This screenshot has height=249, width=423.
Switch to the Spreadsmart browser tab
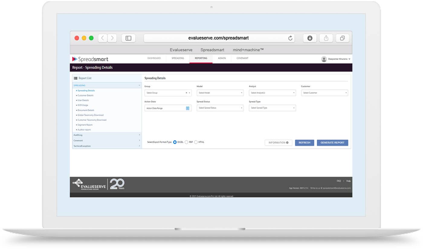[212, 50]
